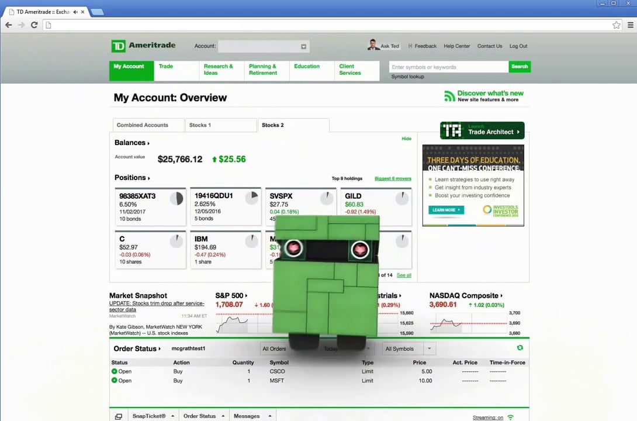The width and height of the screenshot is (637, 421).
Task: Open the Client Services menu
Action: (357, 71)
